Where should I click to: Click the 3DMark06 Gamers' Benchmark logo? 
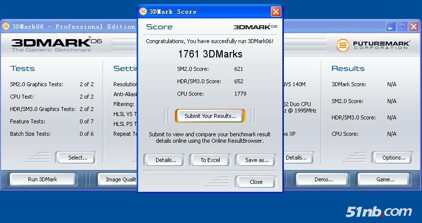[56, 45]
